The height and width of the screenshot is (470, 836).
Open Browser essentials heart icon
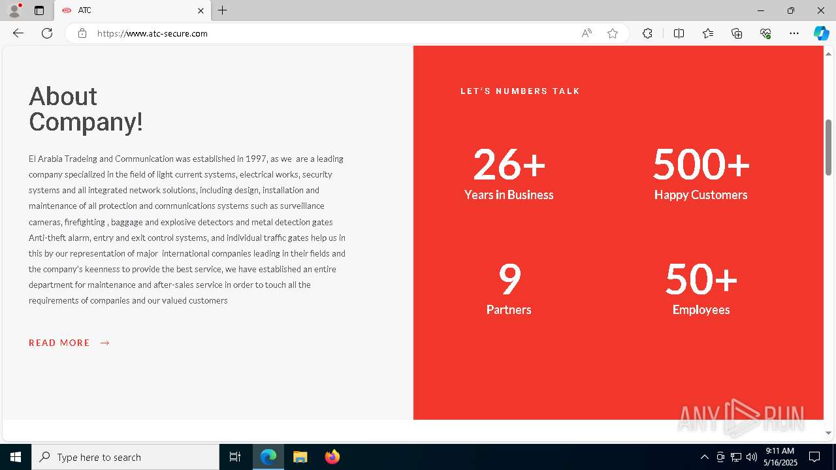pos(765,33)
